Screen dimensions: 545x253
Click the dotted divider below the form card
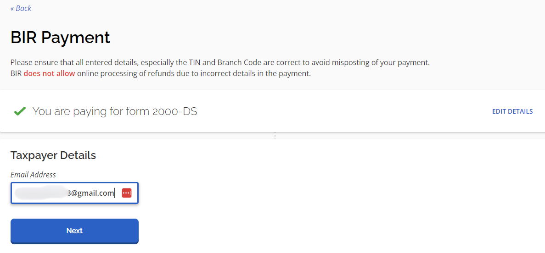[275, 136]
